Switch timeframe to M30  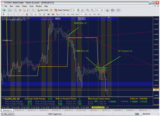[77, 14]
